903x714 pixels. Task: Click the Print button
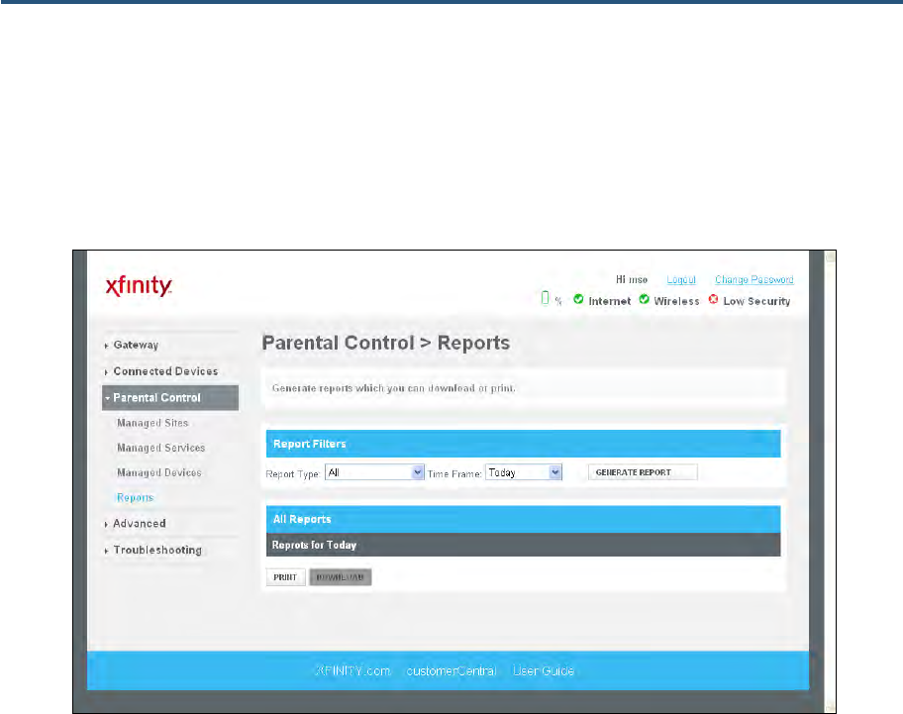pos(285,577)
